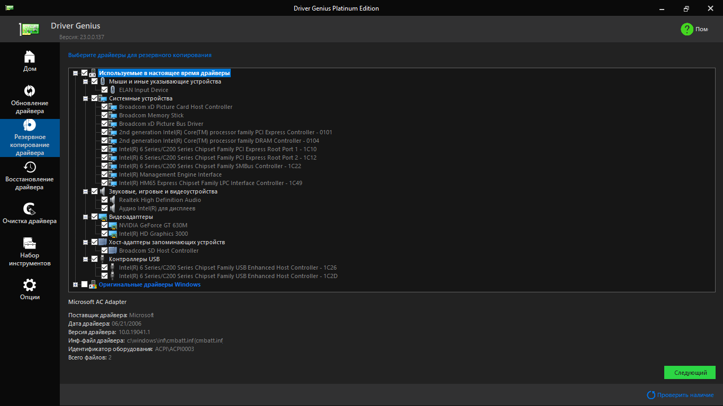Click the USB icon for controller 1C2D
Image resolution: width=723 pixels, height=406 pixels.
click(113, 276)
